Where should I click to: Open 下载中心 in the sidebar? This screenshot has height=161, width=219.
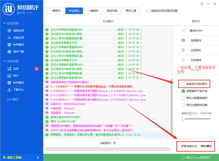tap(18, 89)
